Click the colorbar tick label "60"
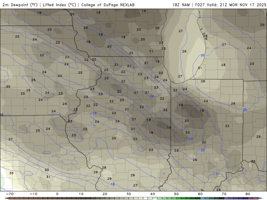This screenshot has height=200, width=267. (200, 194)
